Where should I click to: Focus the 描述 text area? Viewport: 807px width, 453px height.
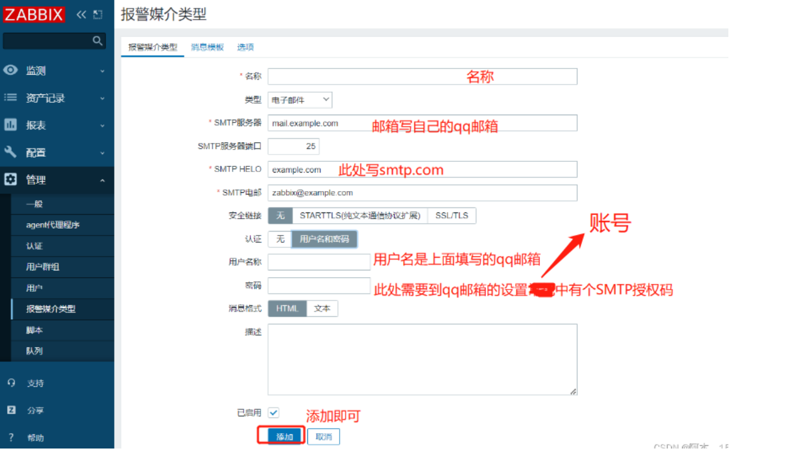click(x=422, y=360)
